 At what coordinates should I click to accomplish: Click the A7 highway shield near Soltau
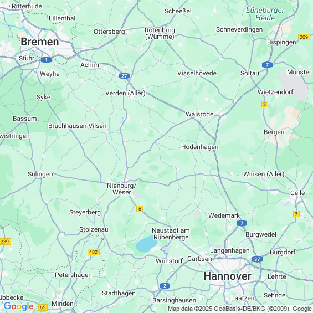(267, 65)
